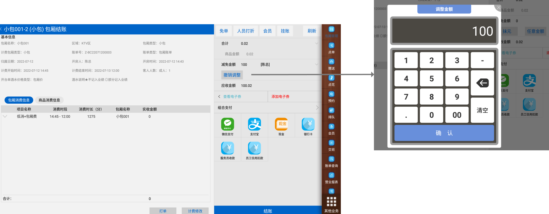Expand the 减免金额 row chevron
Screen dimensions: 549x214
tap(317, 64)
